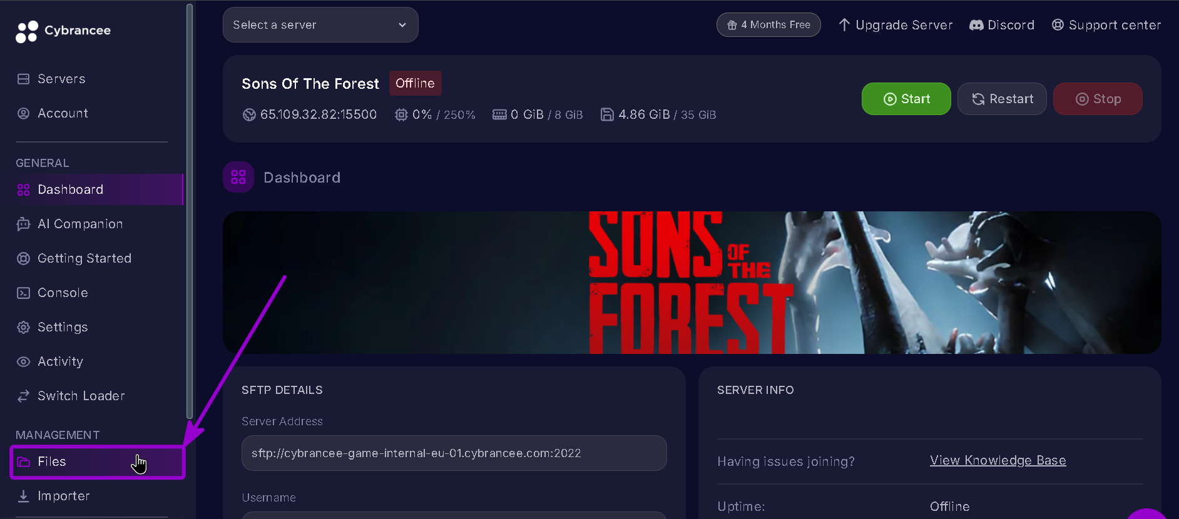The width and height of the screenshot is (1179, 519).
Task: Click the disk storage save icon
Action: [607, 114]
